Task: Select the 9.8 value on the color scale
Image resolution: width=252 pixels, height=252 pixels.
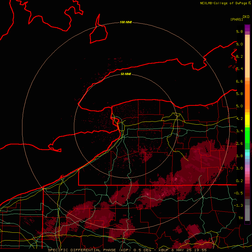Action: pos(239,31)
